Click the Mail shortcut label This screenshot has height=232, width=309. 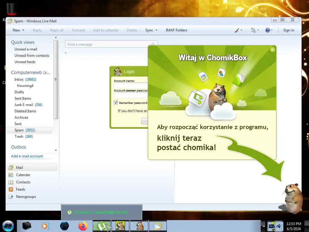pyautogui.click(x=20, y=167)
